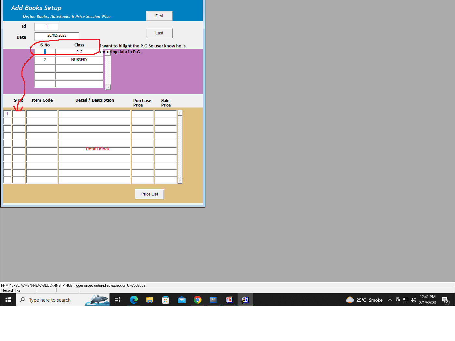Click the volume speaker tray icon
Screen dimensions: 455x341
[413, 300]
